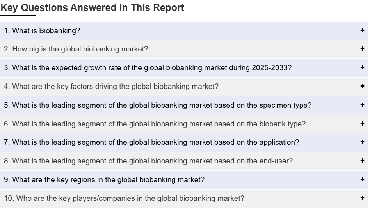
Task: Click plus icon for 'How big is the global biobanking market?'
Action: [x=362, y=49]
